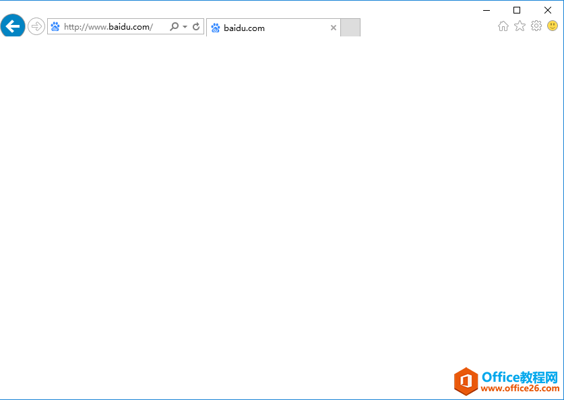Expand the address bar autocomplete dropdown arrow

[x=185, y=27]
